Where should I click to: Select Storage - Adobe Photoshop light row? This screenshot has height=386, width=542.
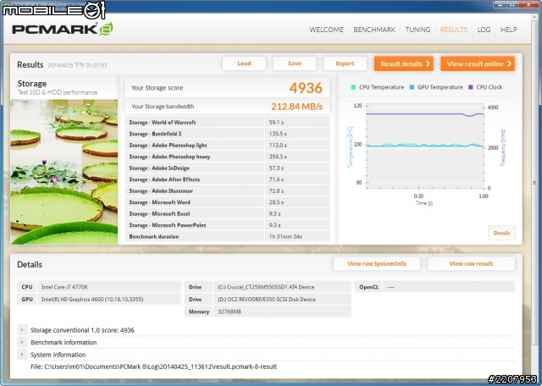(x=227, y=145)
